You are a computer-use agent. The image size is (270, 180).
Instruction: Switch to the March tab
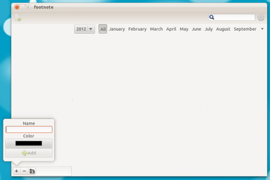(156, 29)
